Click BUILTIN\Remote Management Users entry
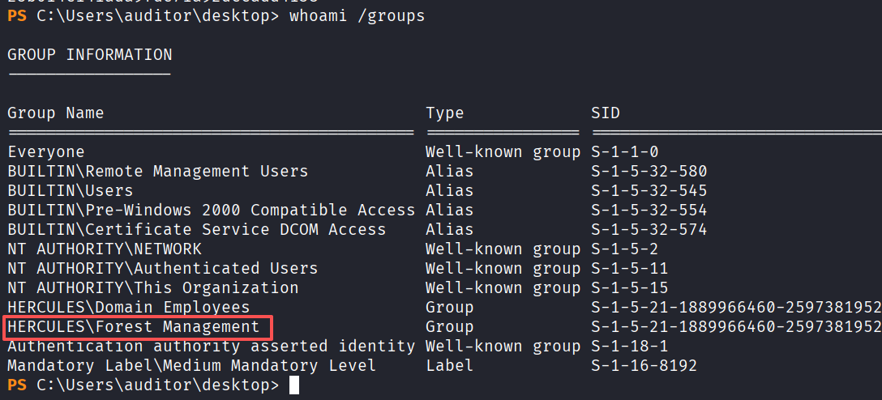 tap(158, 172)
